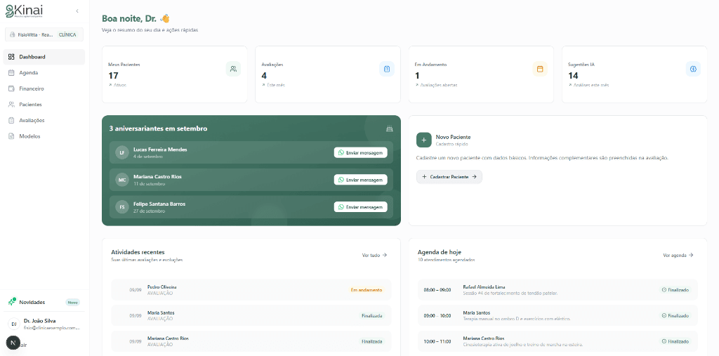Open the Sugestões IA stat card
719x356 pixels.
[634, 74]
